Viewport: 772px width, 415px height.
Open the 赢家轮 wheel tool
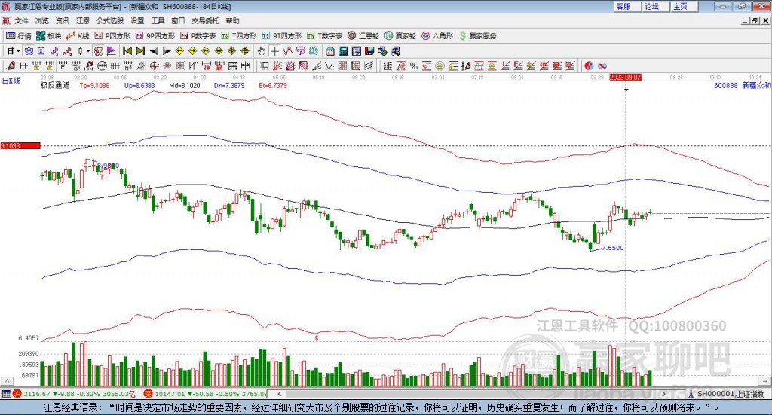(x=400, y=36)
